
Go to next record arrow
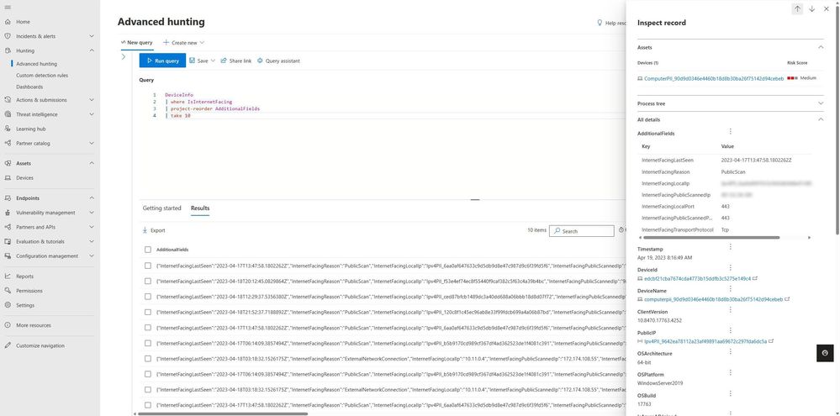[x=811, y=8]
